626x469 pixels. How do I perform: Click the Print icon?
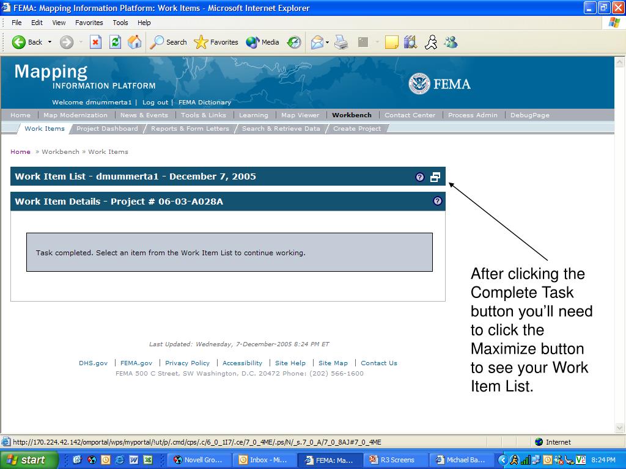click(341, 42)
